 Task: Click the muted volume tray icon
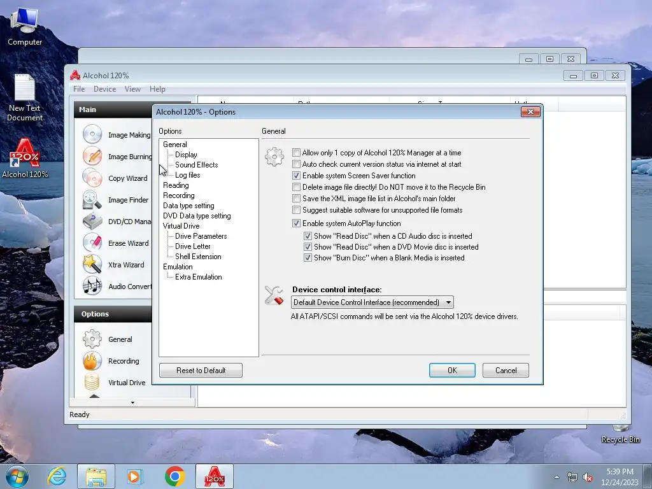click(588, 478)
